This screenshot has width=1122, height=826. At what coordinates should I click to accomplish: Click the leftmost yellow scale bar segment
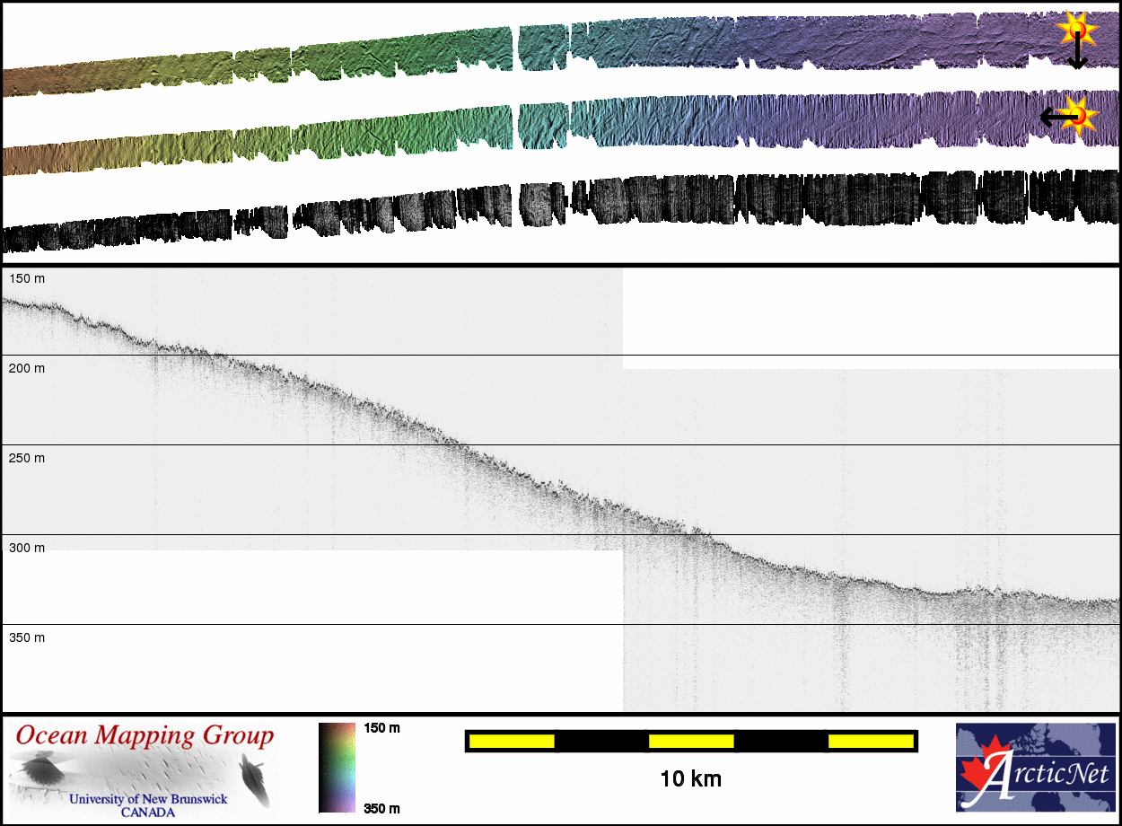tap(512, 741)
